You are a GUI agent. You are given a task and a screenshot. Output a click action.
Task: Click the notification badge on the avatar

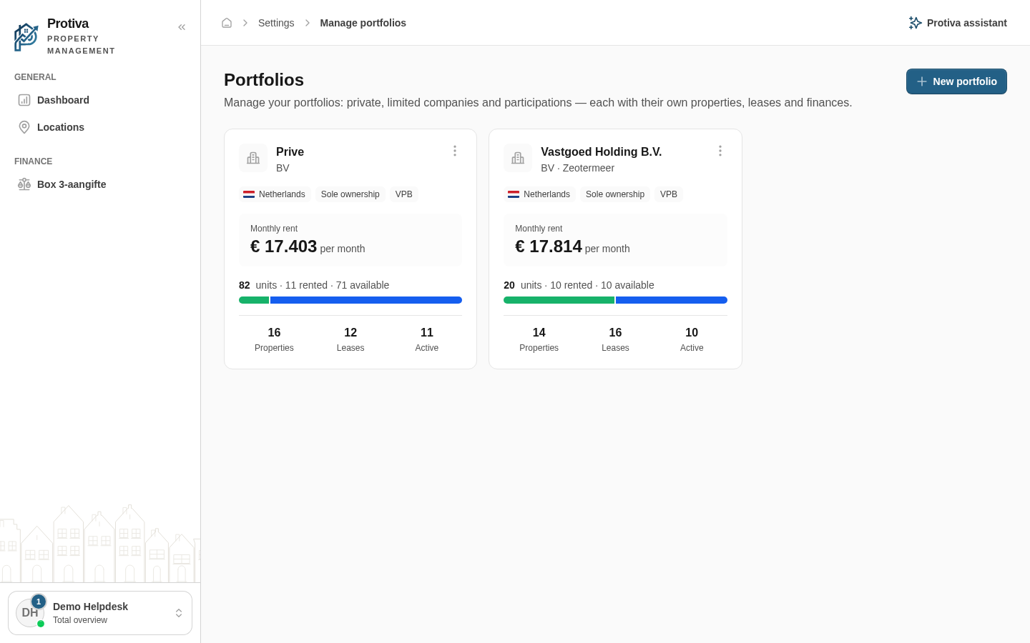pos(39,602)
